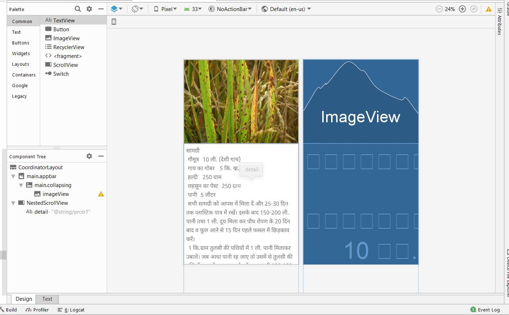Open the design surface layers dropdown
This screenshot has width=509, height=315.
click(x=117, y=9)
